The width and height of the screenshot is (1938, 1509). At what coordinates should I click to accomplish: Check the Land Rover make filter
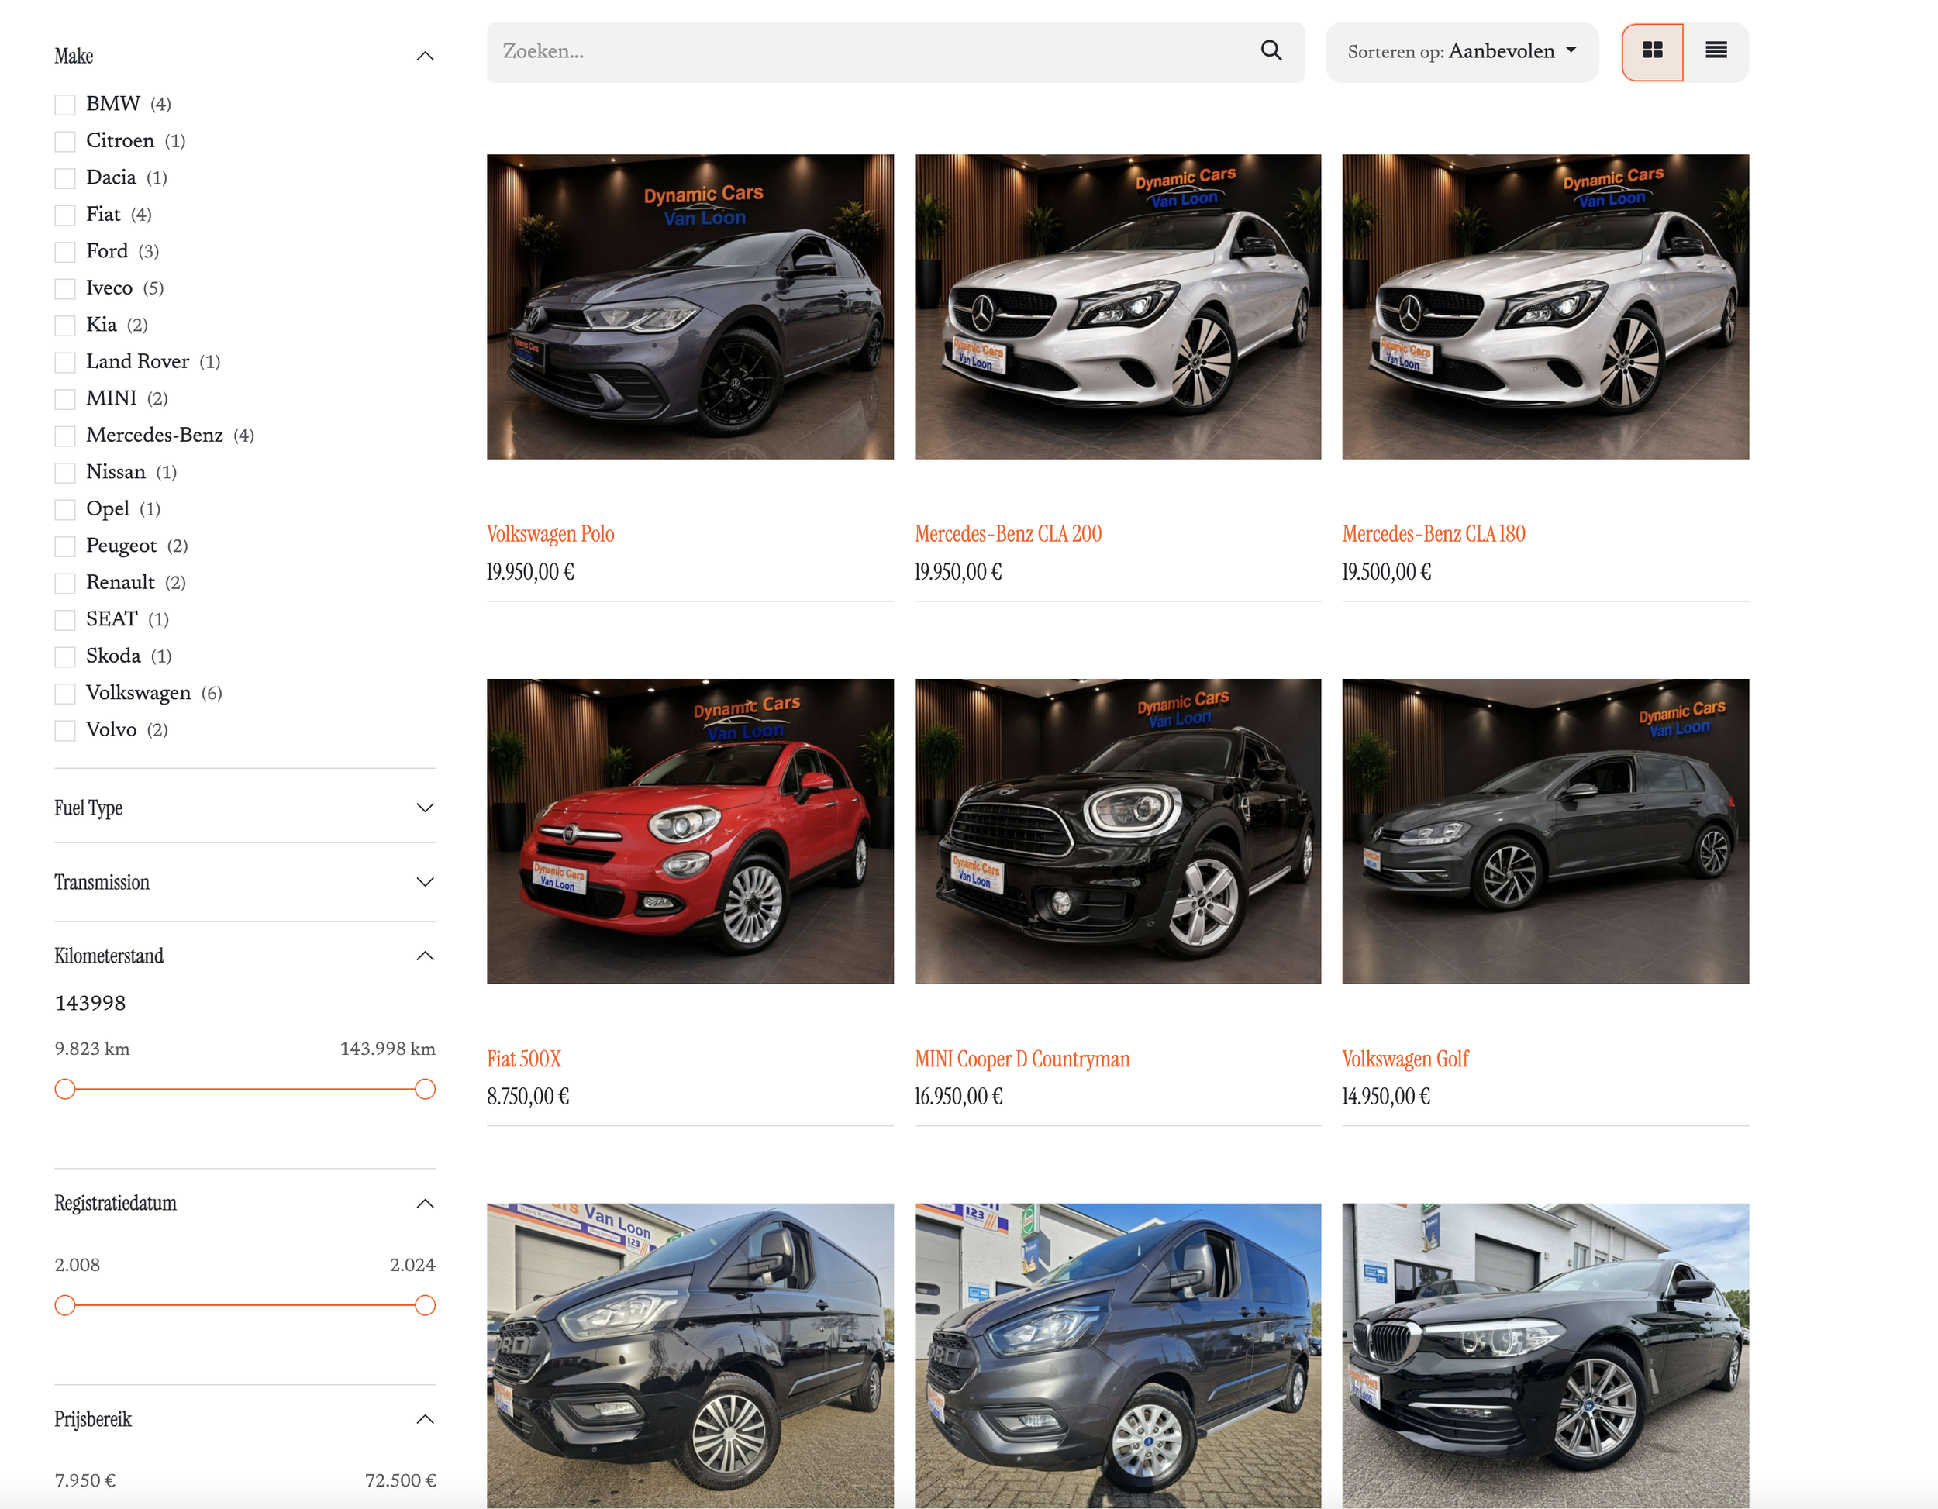[x=65, y=363]
